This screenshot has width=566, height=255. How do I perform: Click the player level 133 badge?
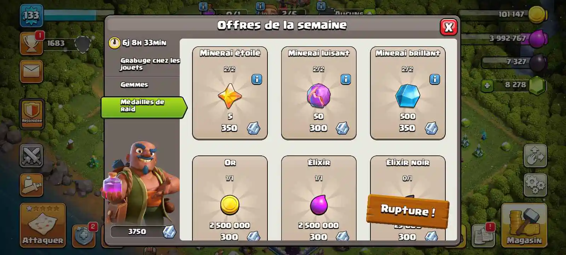click(x=31, y=16)
